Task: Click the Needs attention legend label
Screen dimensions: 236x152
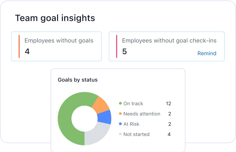Action: point(142,114)
